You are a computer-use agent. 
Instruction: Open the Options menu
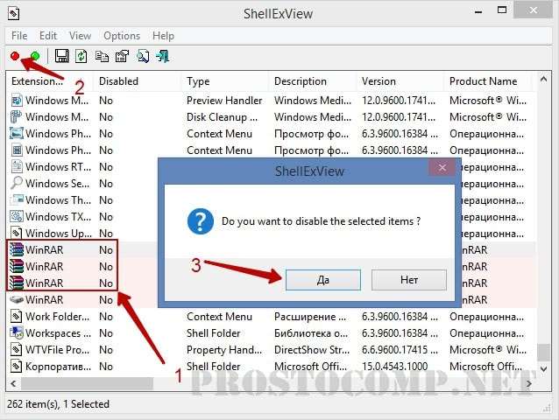click(x=122, y=36)
